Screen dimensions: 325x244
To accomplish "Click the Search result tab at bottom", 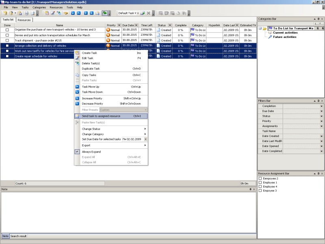I will [19, 236].
